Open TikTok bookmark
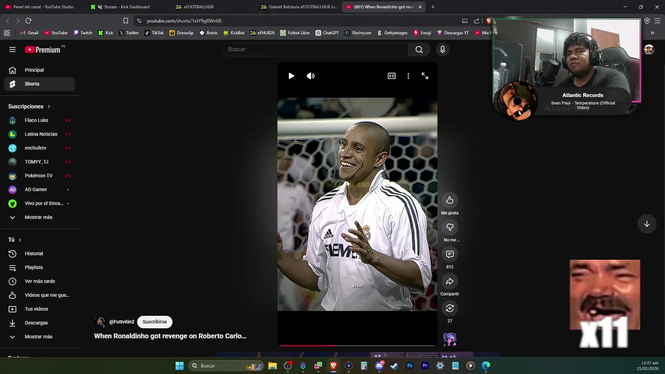Image resolution: width=665 pixels, height=374 pixels. coord(154,33)
